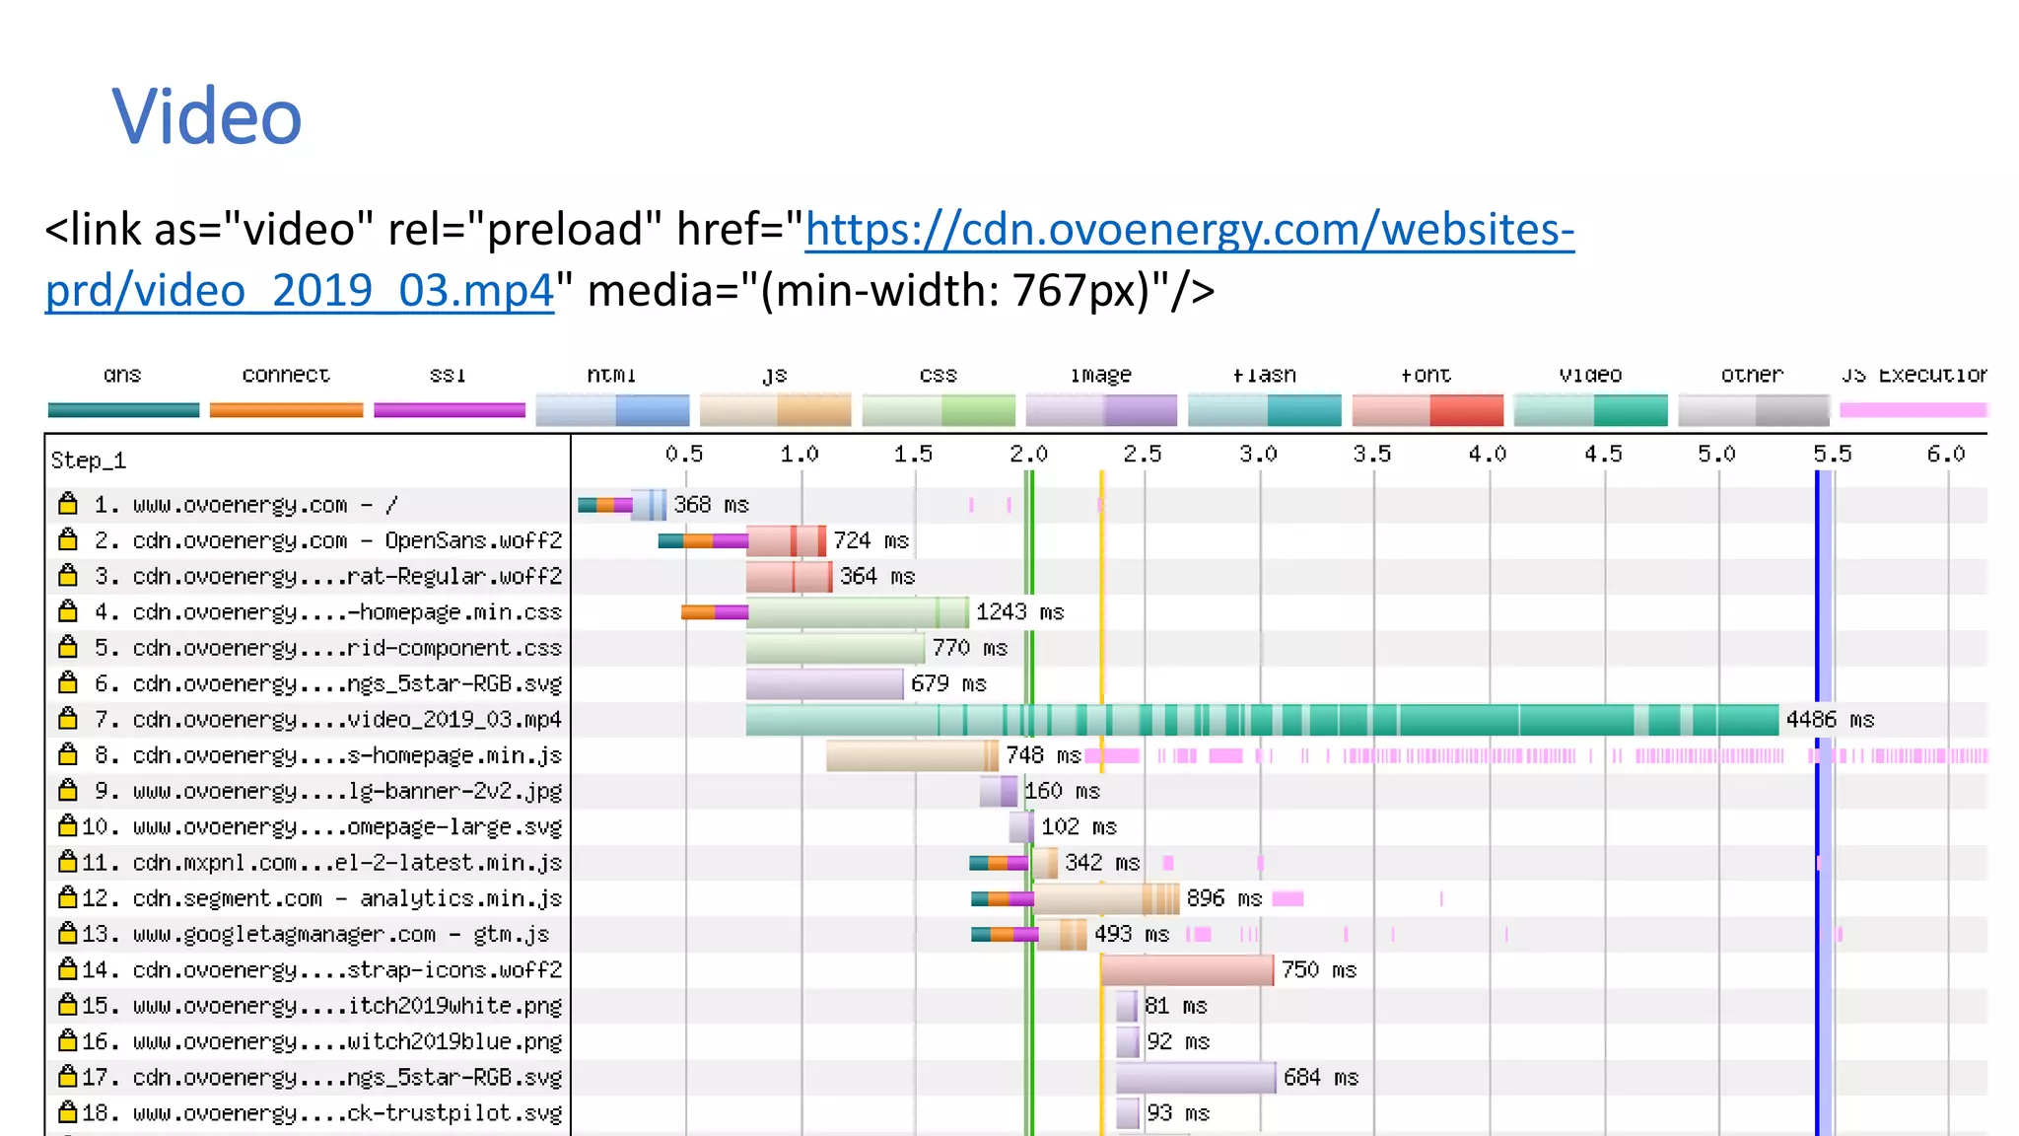The width and height of the screenshot is (2019, 1136).
Task: Click the padlock beside the ck-trustpilot.svg request
Action: click(68, 1112)
